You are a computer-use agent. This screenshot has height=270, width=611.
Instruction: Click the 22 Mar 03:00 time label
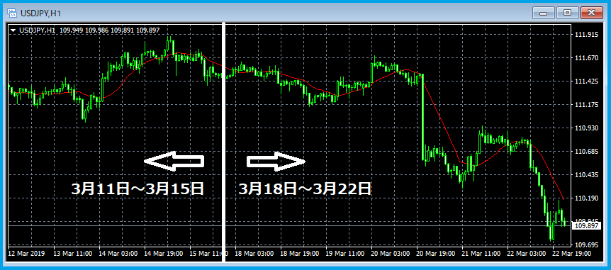(527, 253)
